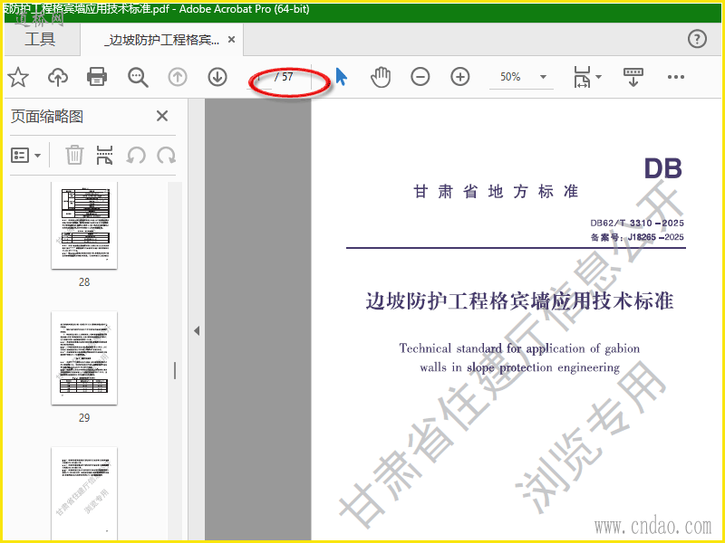This screenshot has height=543, width=725.
Task: Select the 边坡防护工程格宾 document tab
Action: 163,40
